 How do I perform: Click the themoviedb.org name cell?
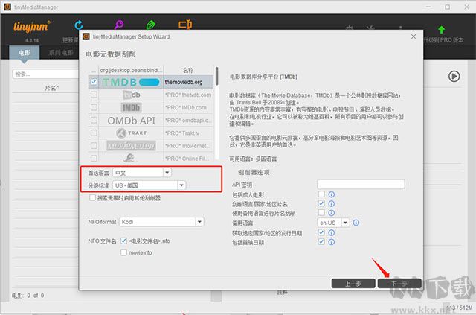(x=188, y=82)
